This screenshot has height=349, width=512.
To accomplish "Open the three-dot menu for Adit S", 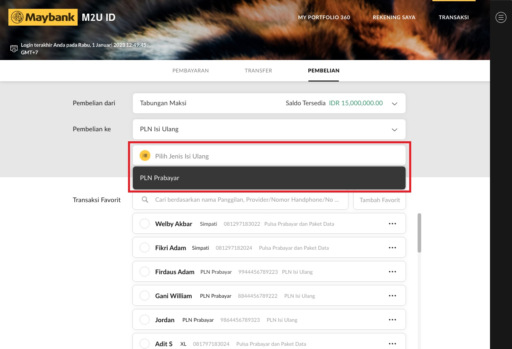I will pos(392,344).
